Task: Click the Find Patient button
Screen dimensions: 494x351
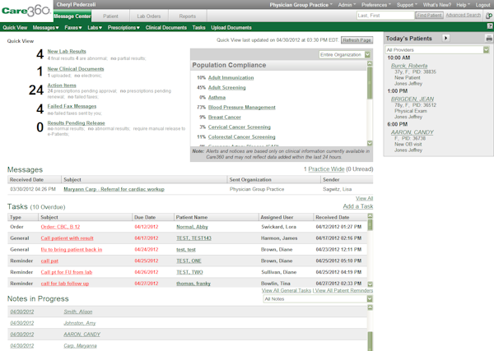Action: (x=429, y=15)
